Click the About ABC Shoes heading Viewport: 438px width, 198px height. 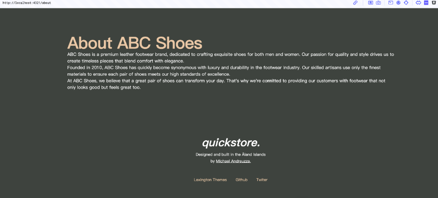[134, 43]
